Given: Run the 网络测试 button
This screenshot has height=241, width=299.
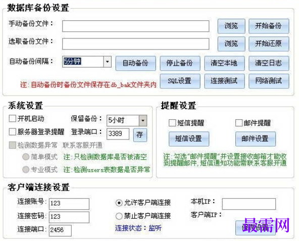Looking at the screenshot, I should pyautogui.click(x=269, y=81).
